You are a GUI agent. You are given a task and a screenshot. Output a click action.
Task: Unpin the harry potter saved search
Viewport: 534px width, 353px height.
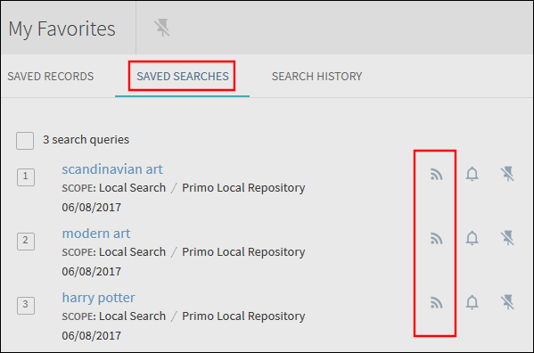507,302
